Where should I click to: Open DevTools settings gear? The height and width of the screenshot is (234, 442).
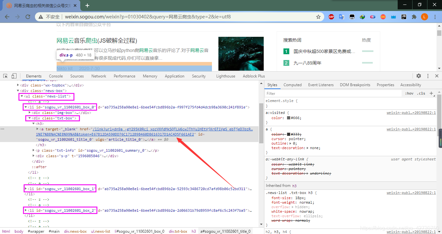point(419,76)
